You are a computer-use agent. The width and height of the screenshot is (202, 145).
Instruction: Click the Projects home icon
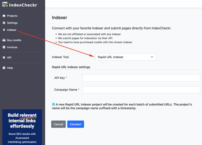coord(4,16)
